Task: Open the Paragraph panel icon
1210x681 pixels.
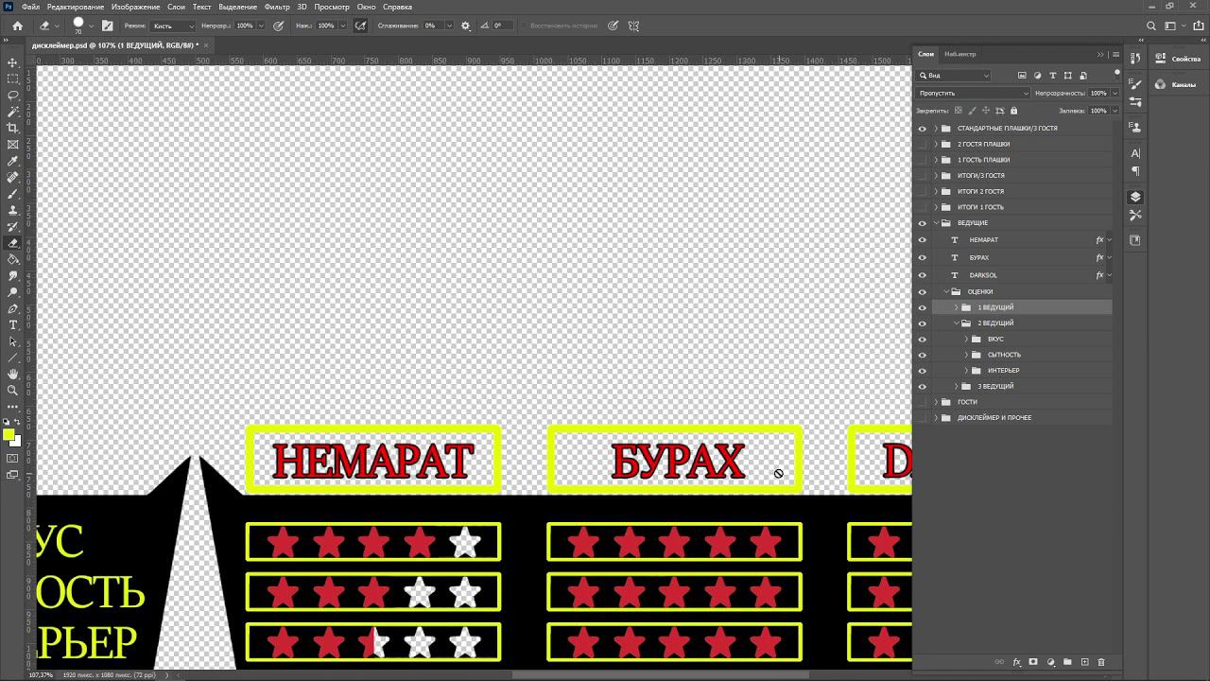Action: 1135,171
